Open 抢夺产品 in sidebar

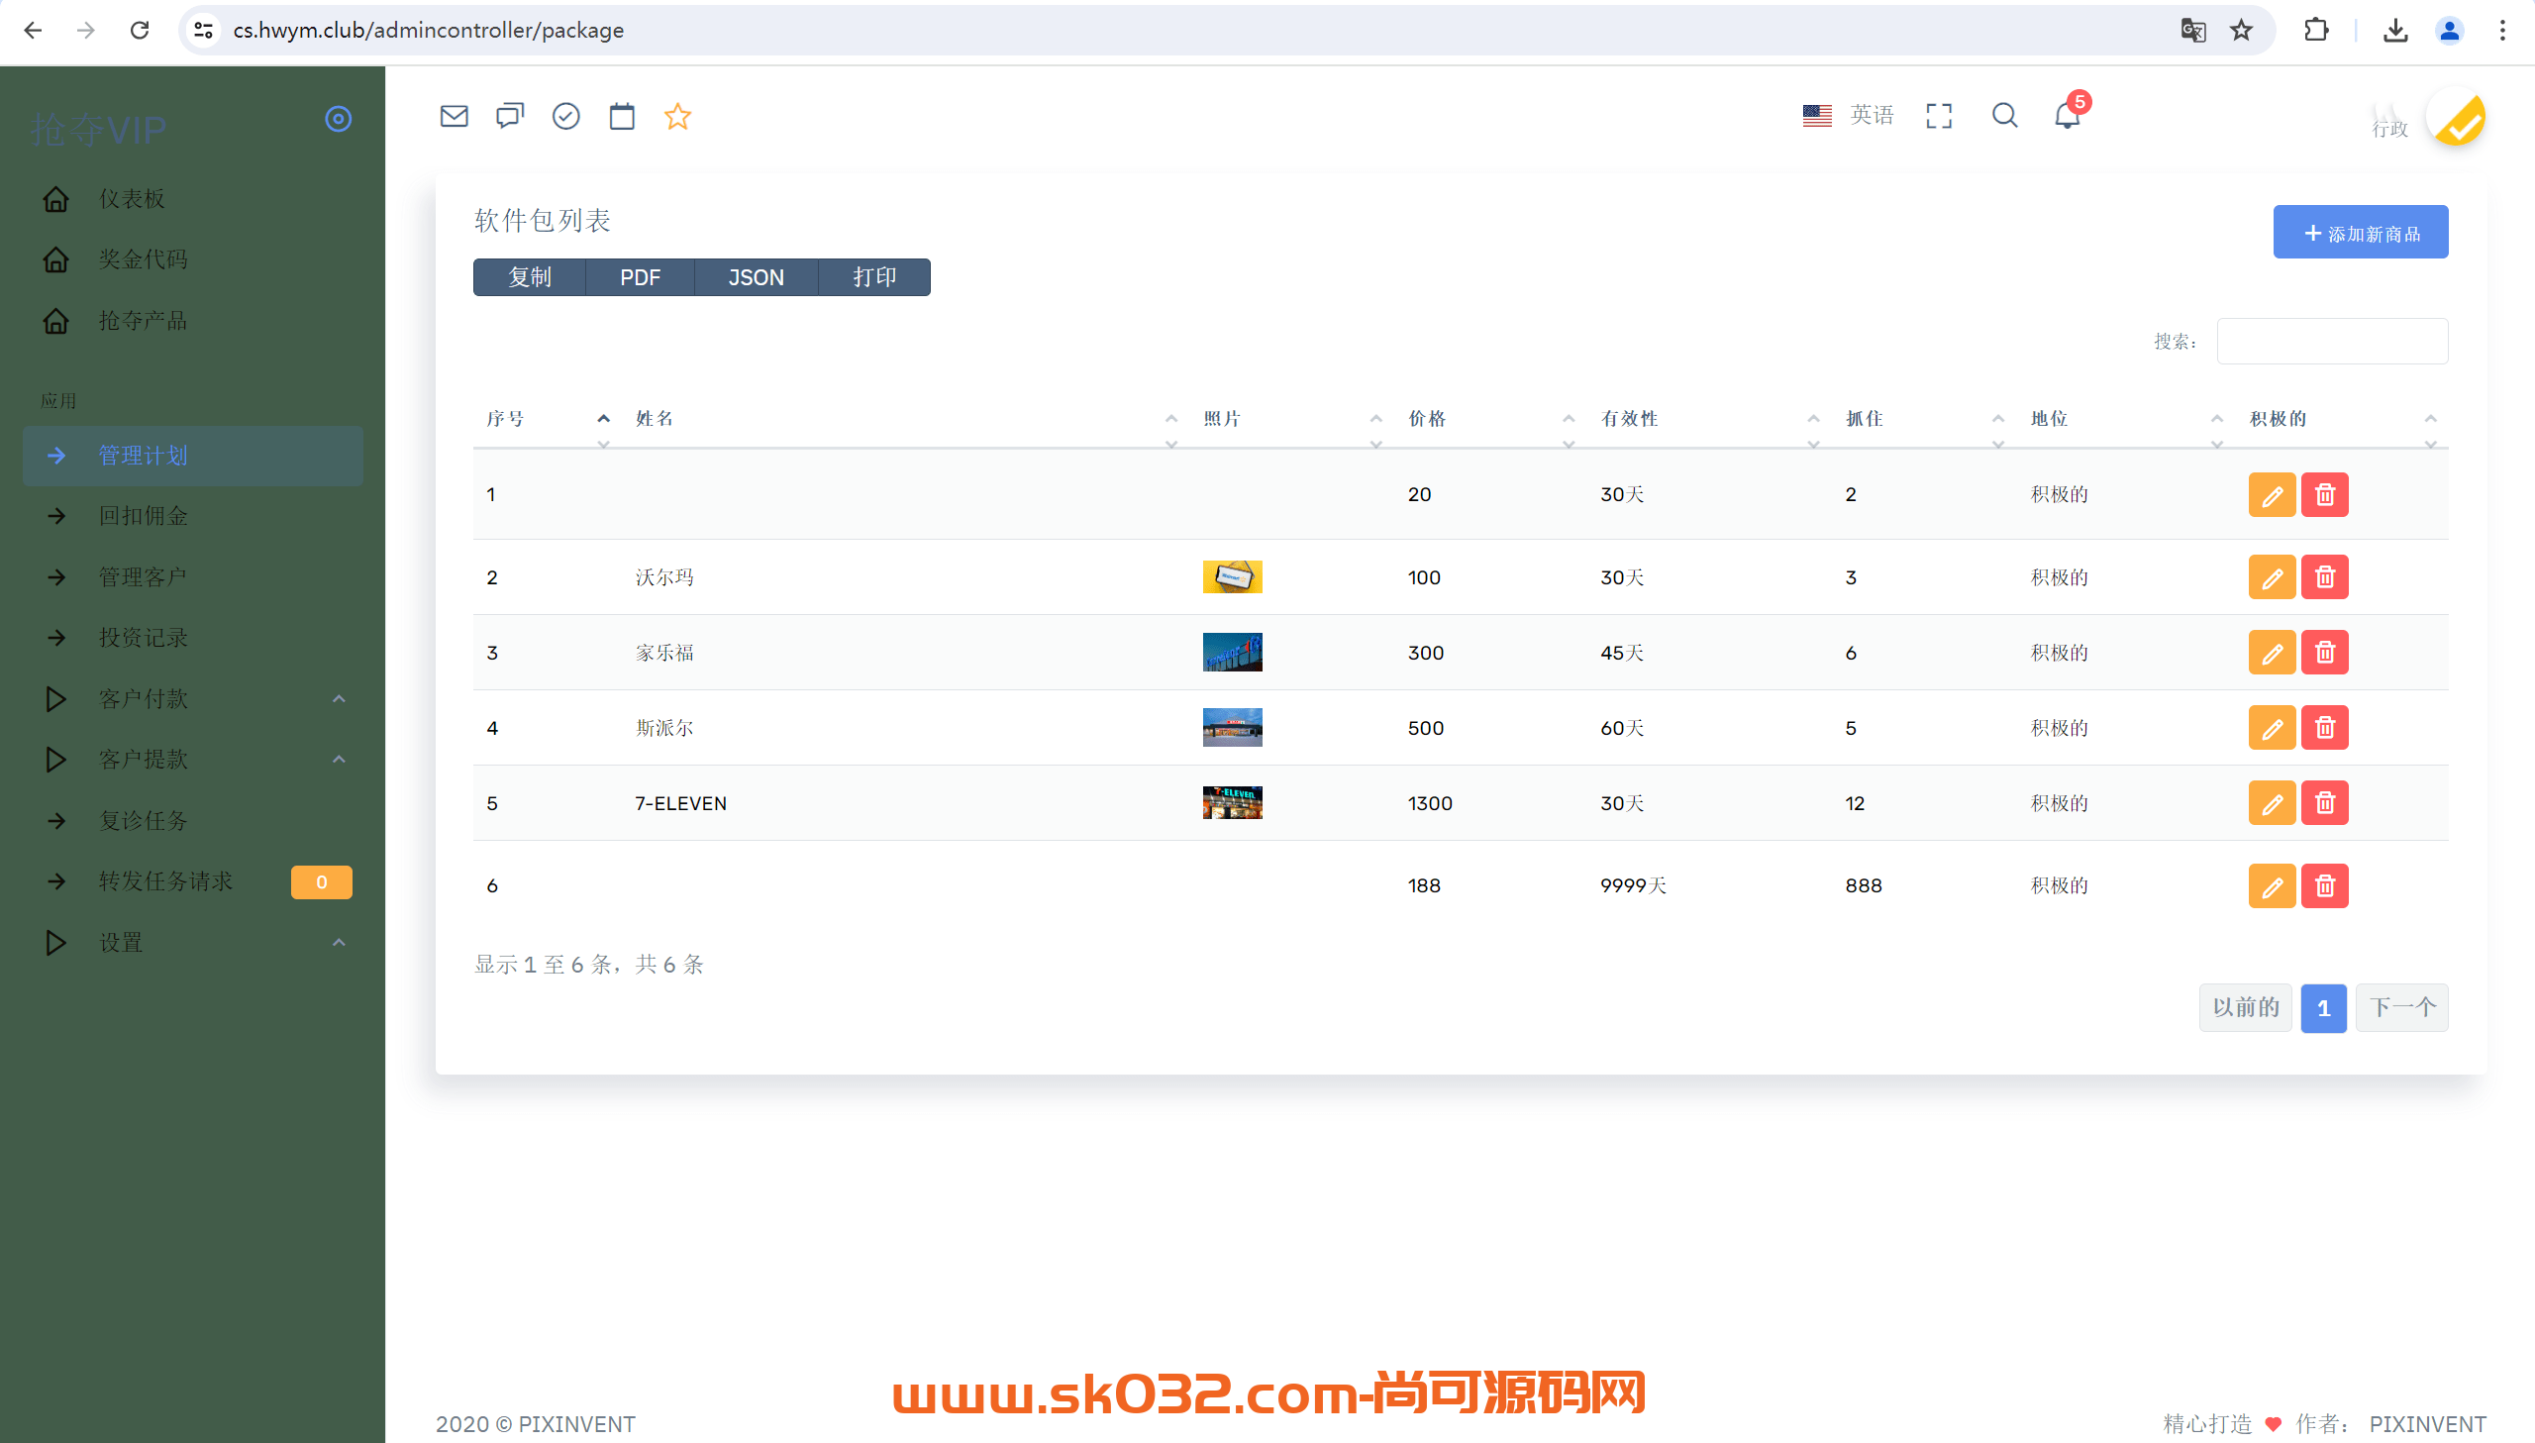pyautogui.click(x=193, y=321)
